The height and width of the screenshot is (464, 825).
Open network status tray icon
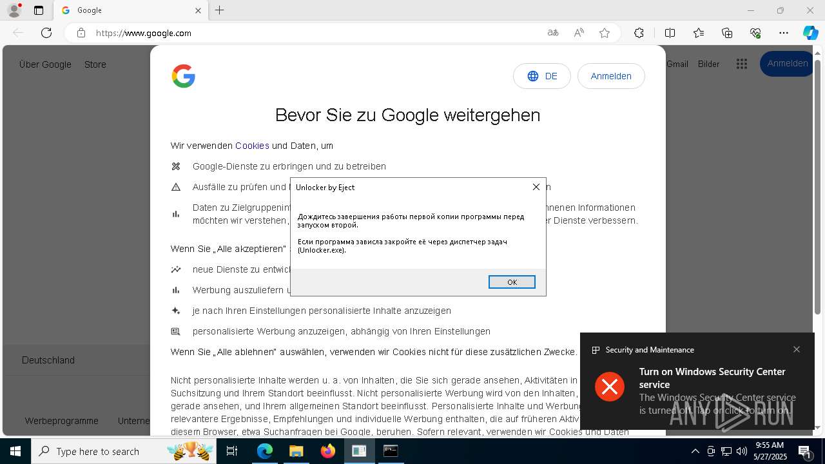tap(726, 451)
